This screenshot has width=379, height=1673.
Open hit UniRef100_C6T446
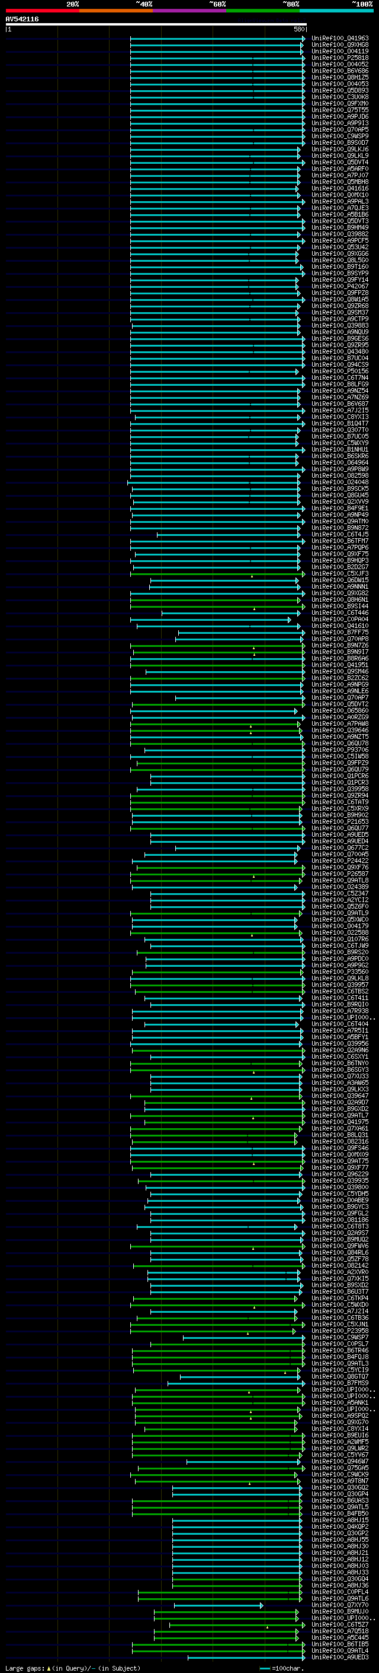340,612
